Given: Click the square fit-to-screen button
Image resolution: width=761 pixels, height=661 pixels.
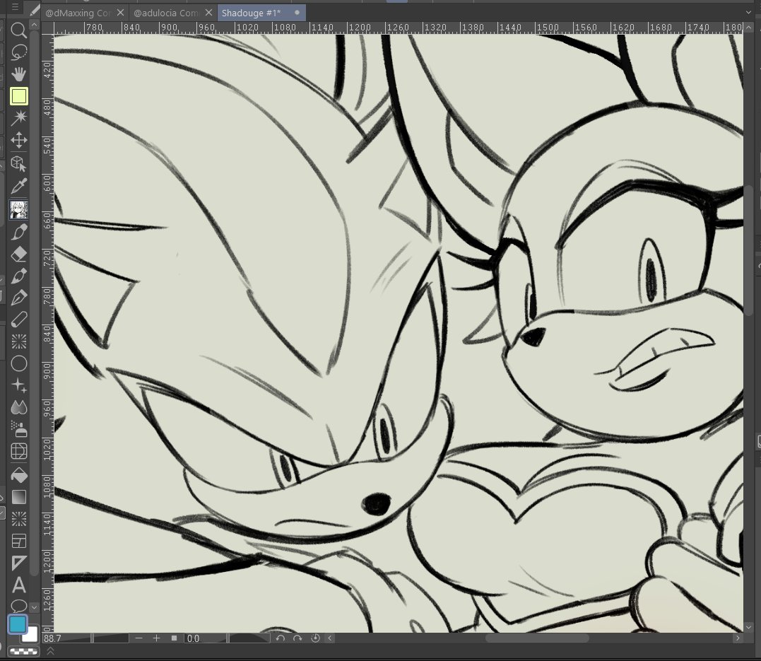Looking at the screenshot, I should (175, 638).
